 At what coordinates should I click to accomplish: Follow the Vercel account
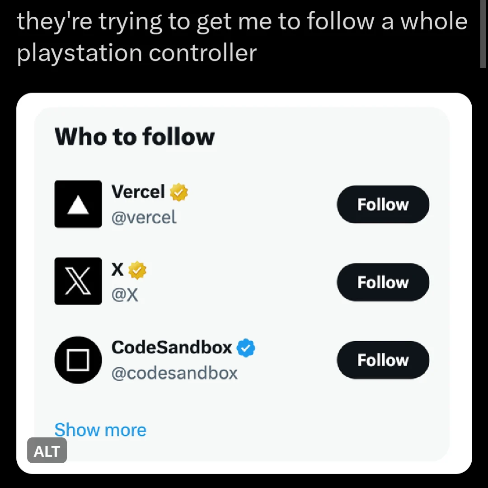(383, 204)
